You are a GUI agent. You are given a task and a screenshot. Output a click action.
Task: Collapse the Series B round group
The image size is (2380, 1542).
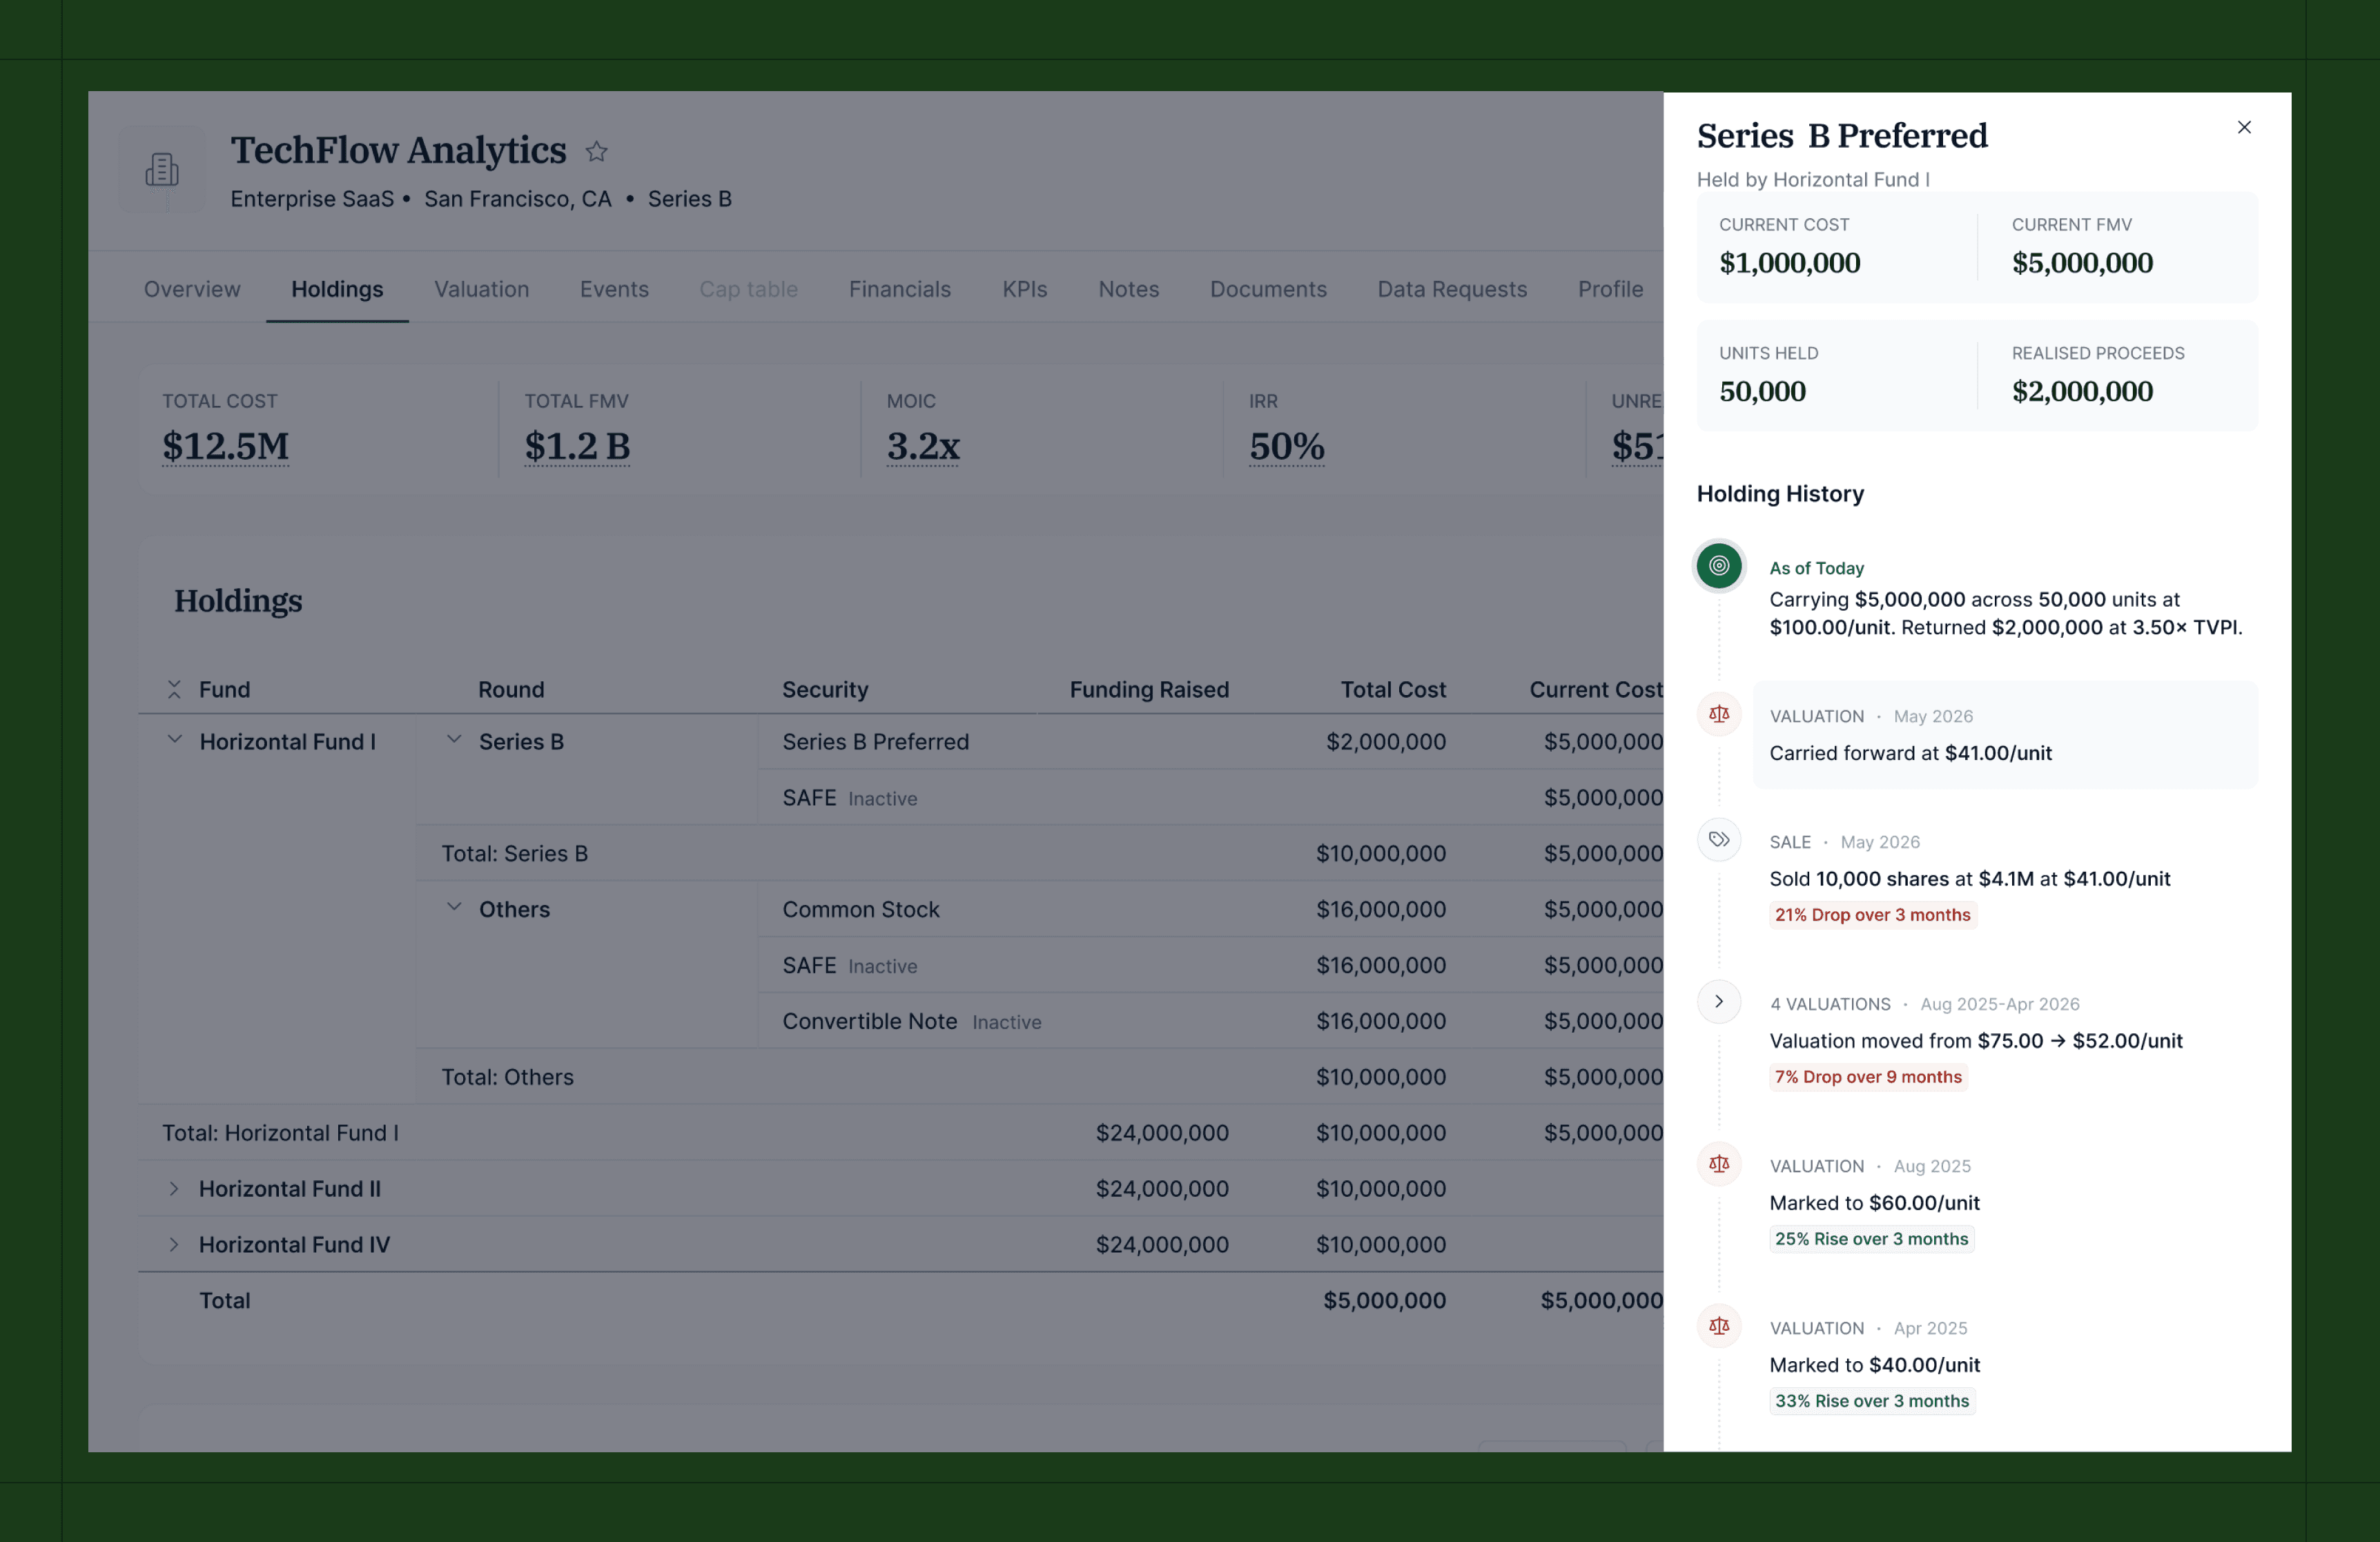click(x=454, y=740)
